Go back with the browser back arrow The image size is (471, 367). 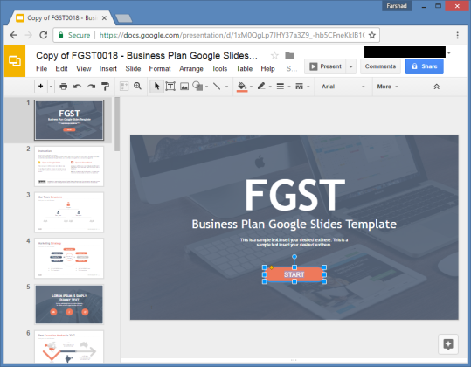pyautogui.click(x=14, y=35)
